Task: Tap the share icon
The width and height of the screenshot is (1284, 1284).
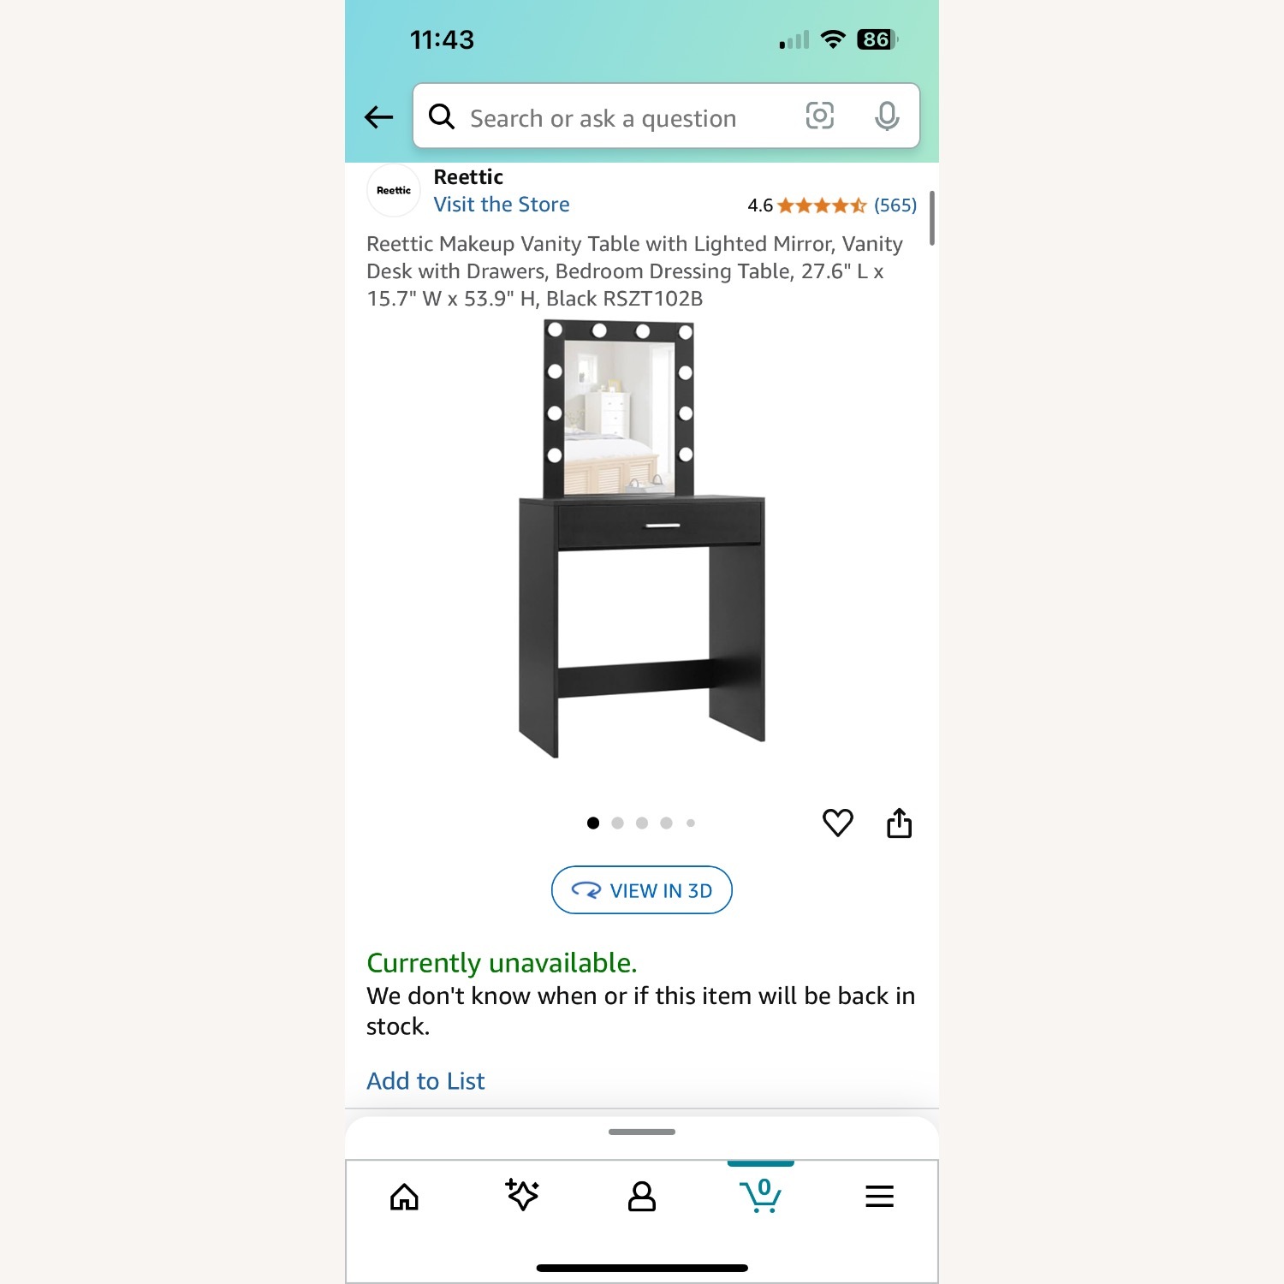Action: coord(899,823)
